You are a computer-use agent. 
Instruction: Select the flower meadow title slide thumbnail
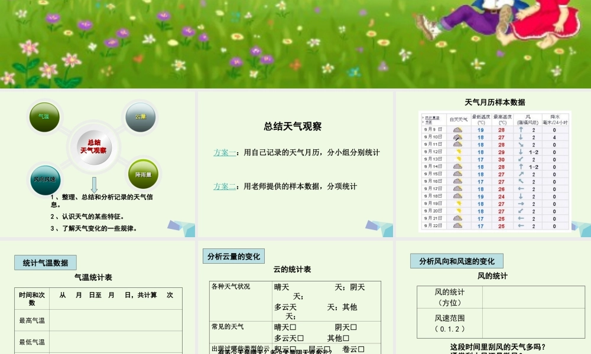pos(295,44)
